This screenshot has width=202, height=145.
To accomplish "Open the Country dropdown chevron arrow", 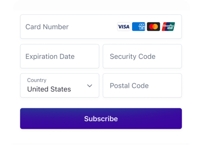I will 90,86.
